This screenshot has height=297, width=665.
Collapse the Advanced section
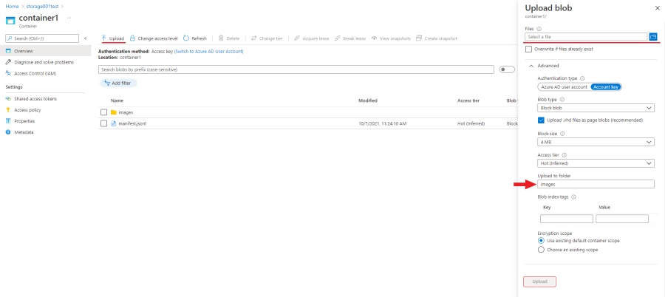coord(531,66)
